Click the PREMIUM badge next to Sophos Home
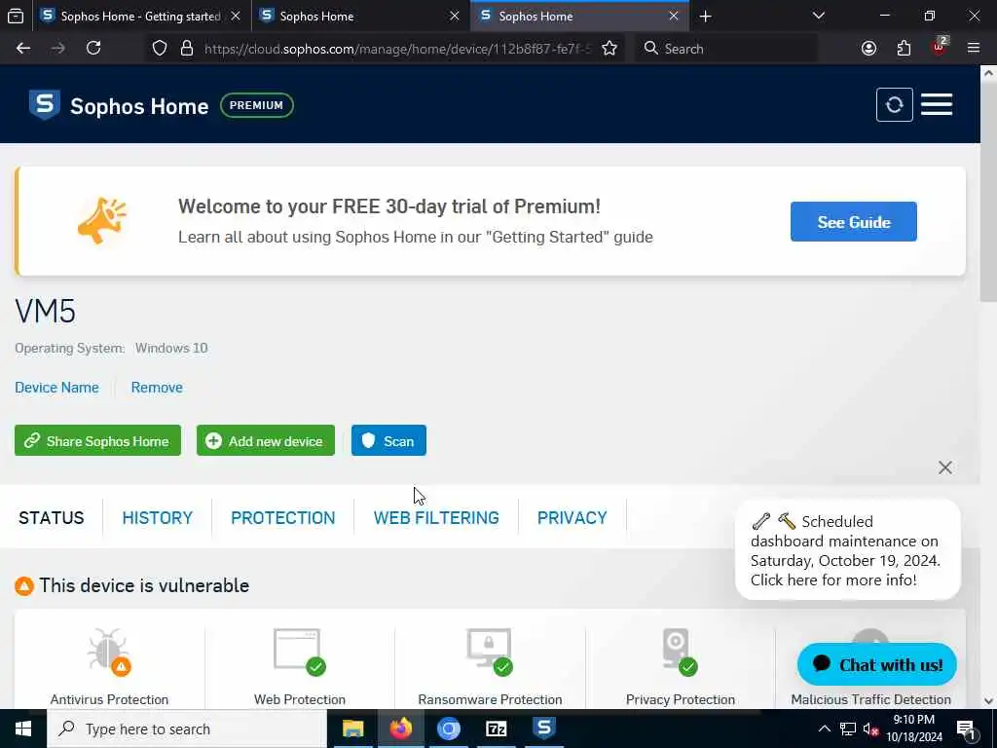The image size is (997, 748). 257,105
